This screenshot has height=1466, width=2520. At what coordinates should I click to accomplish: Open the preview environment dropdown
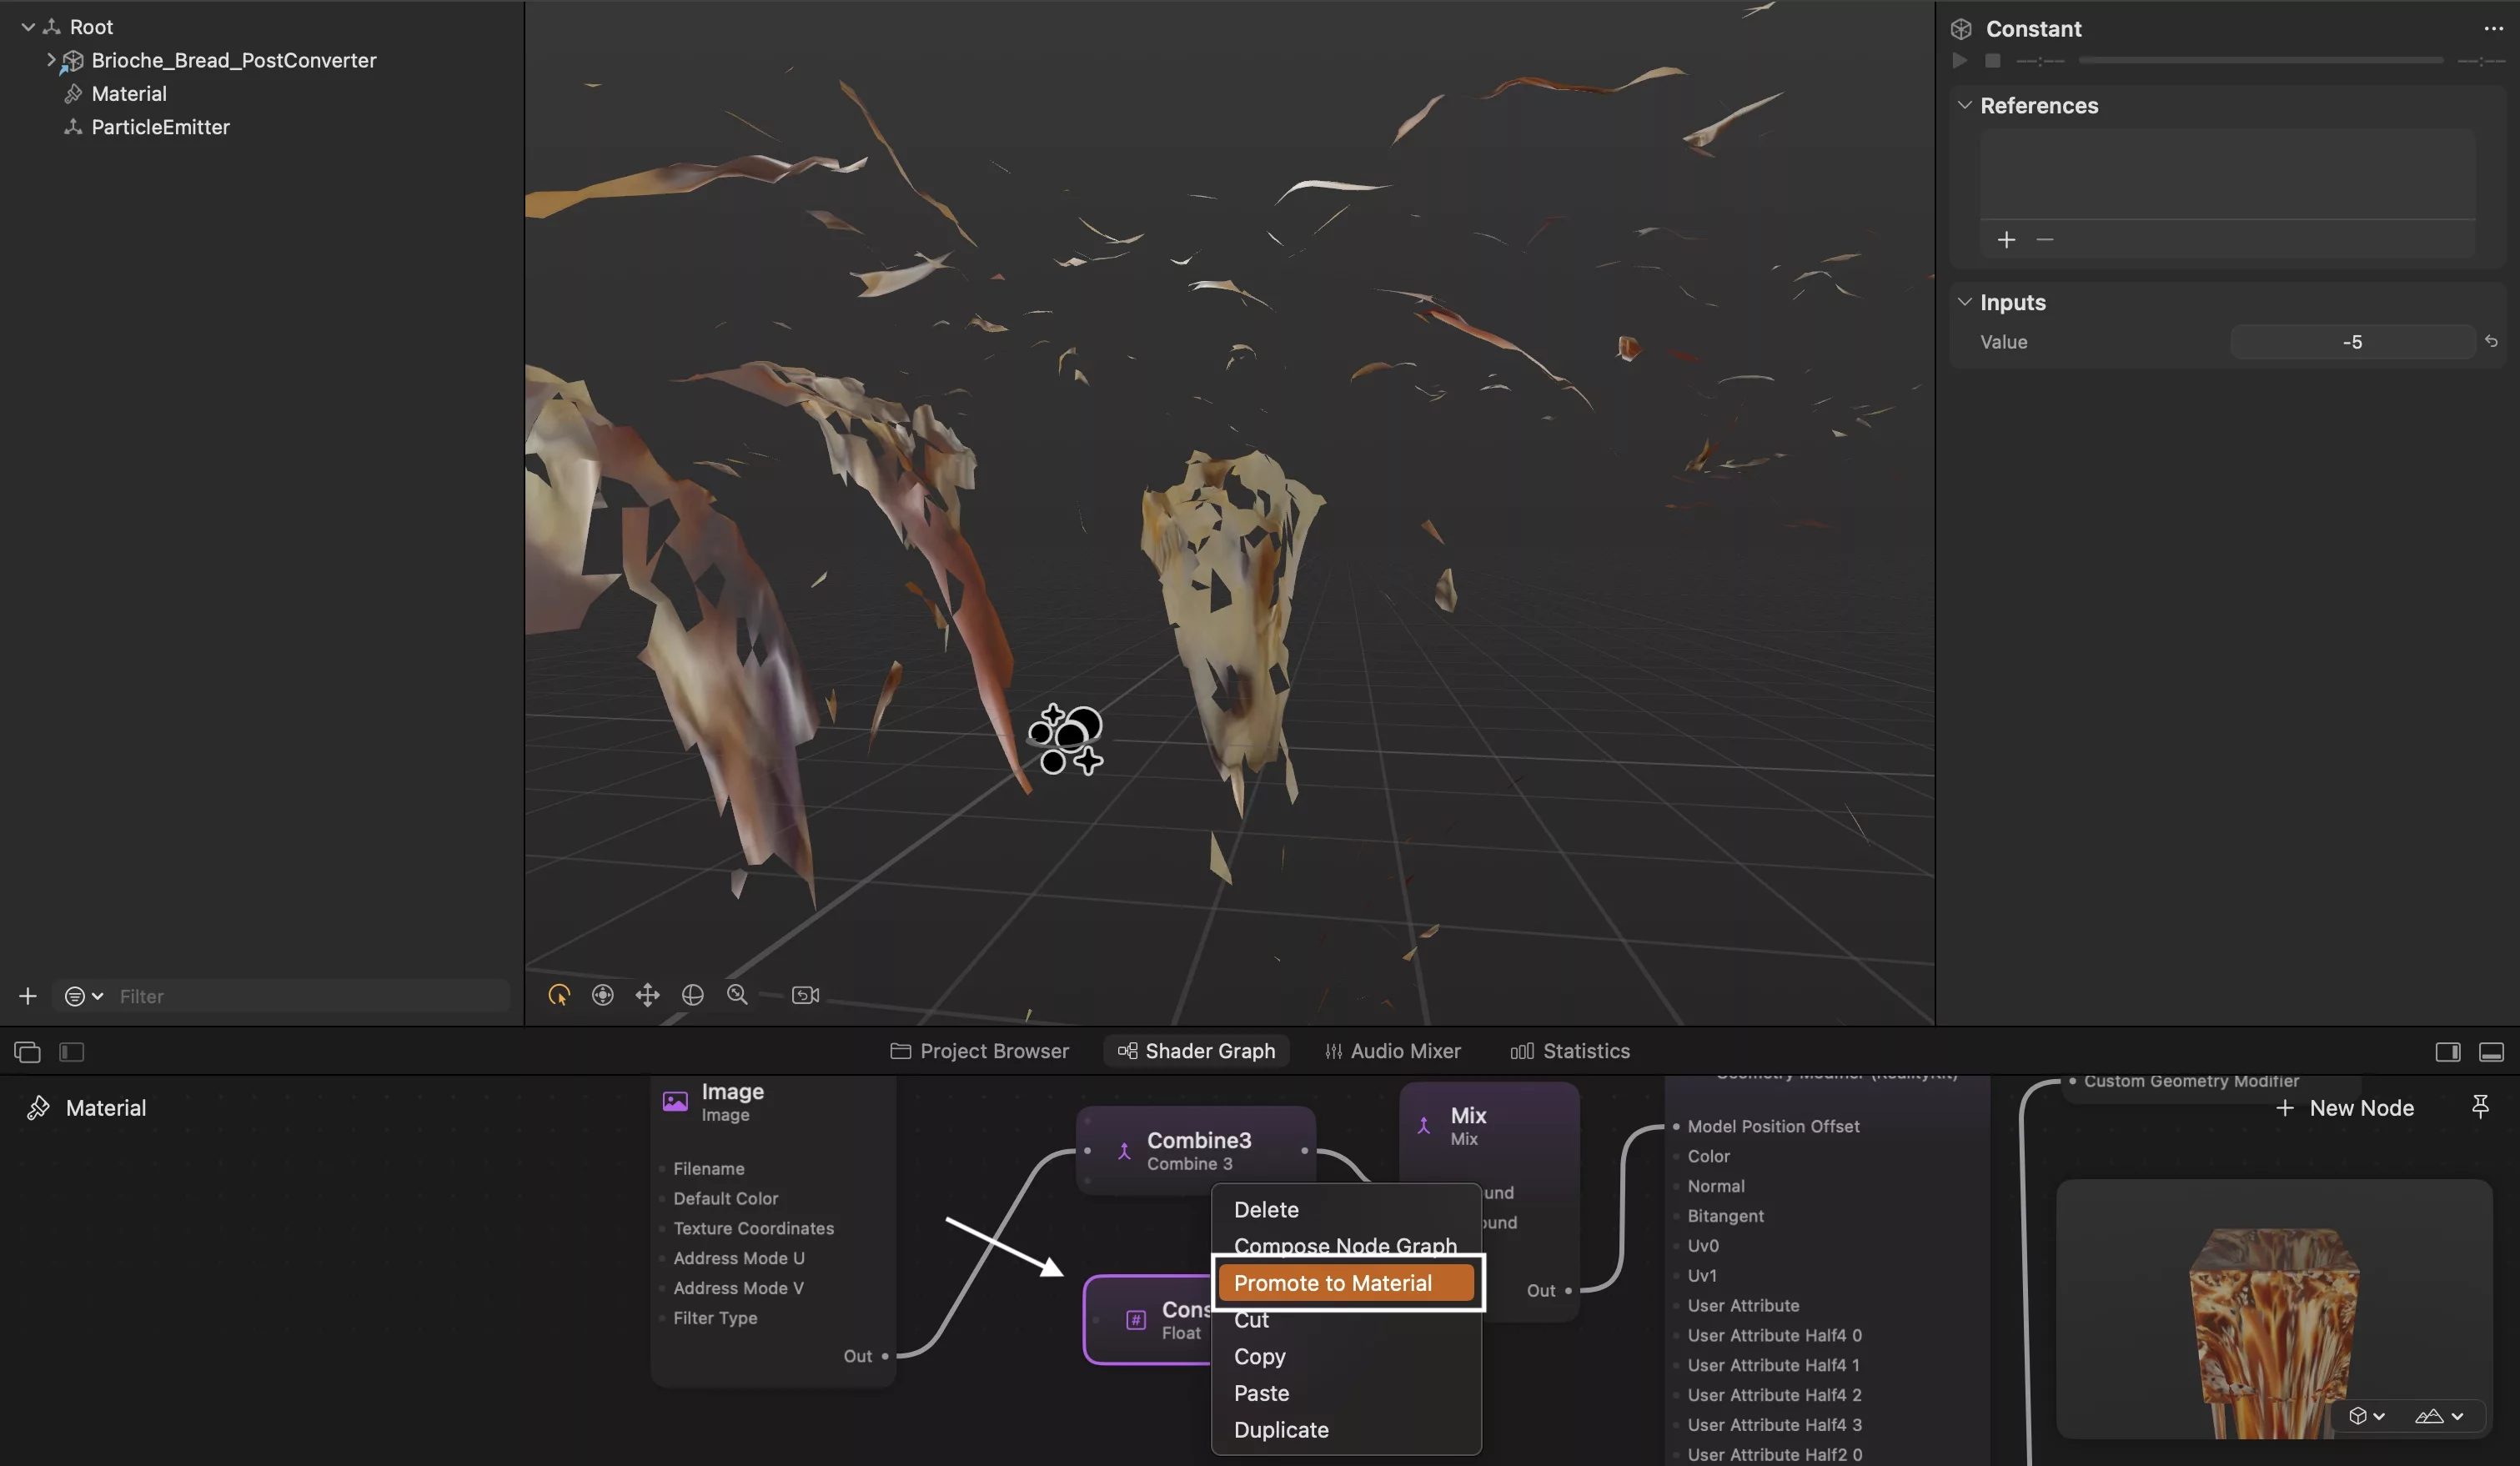[2438, 1416]
